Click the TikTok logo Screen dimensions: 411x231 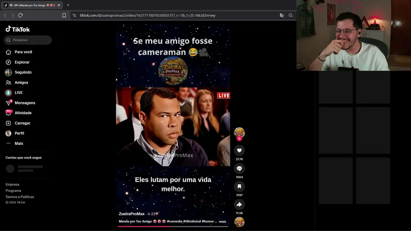pos(18,29)
